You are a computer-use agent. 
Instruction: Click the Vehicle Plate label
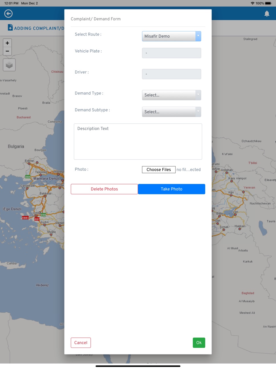coord(88,51)
